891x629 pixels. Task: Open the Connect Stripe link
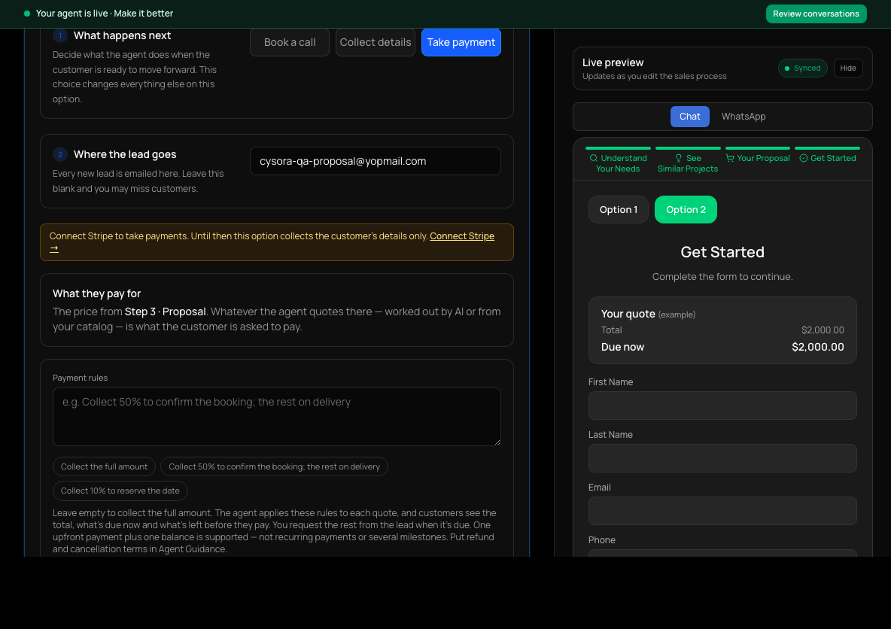click(x=462, y=235)
